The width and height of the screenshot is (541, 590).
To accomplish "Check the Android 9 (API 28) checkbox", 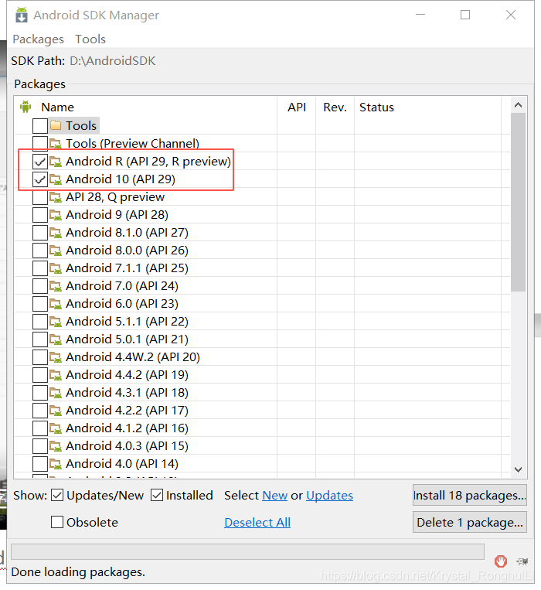I will coord(40,215).
